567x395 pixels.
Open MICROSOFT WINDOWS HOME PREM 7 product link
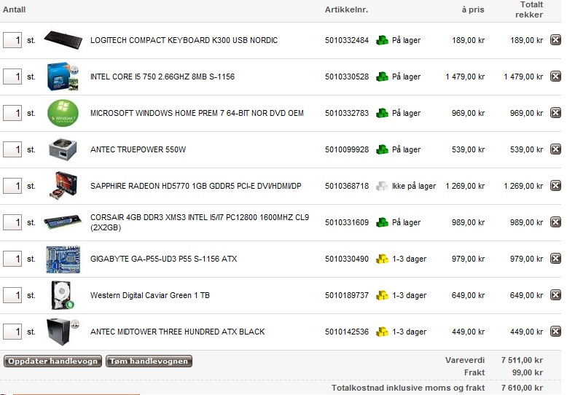pyautogui.click(x=197, y=113)
